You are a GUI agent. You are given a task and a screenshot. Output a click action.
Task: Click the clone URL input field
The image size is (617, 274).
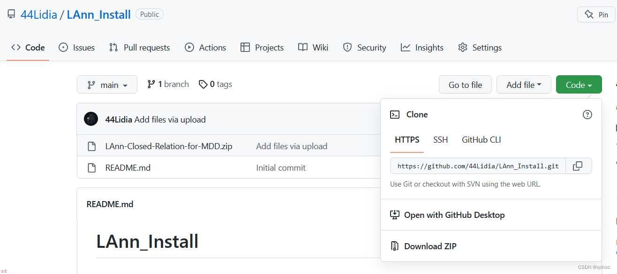(x=478, y=166)
